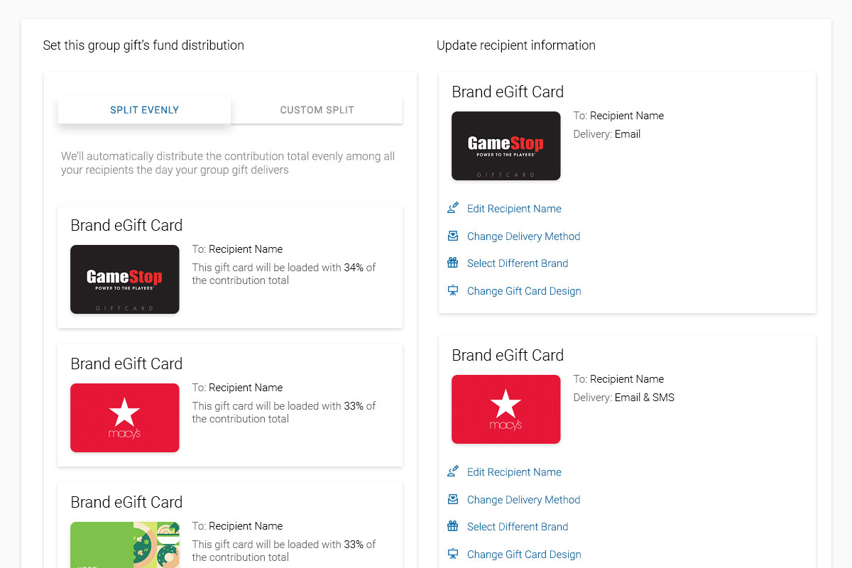This screenshot has height=568, width=852.
Task: Click the 'Delivery: Email' text on GameStop card
Action: tap(607, 134)
